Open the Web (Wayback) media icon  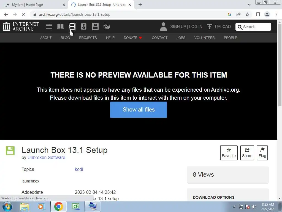point(49,26)
